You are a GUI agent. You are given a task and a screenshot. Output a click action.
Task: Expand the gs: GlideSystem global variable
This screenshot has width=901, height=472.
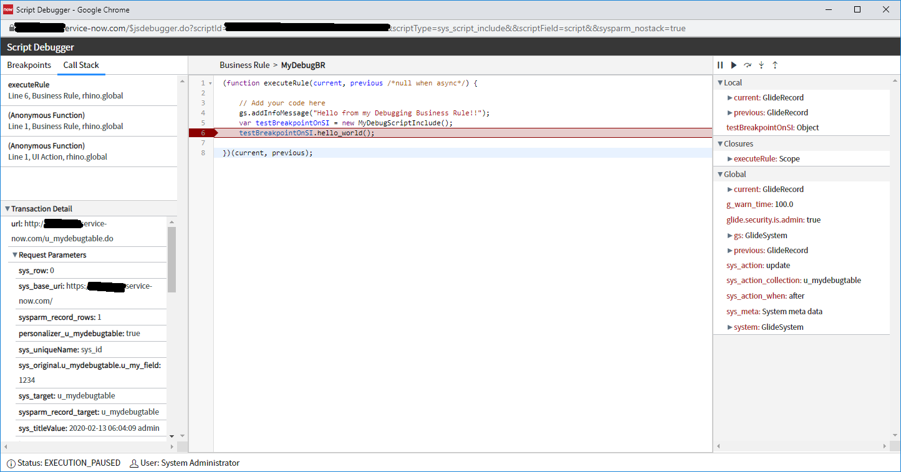pyautogui.click(x=730, y=236)
